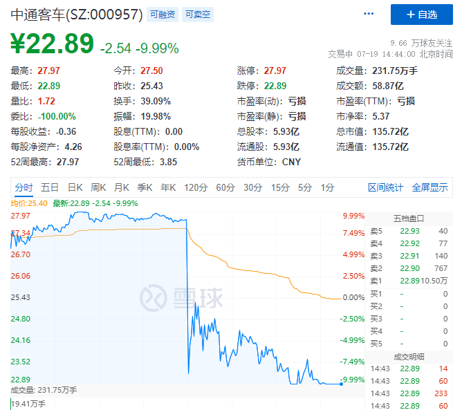This screenshot has height=410, width=462.
Task: Select the 五日 chart tab
Action: tap(50, 187)
